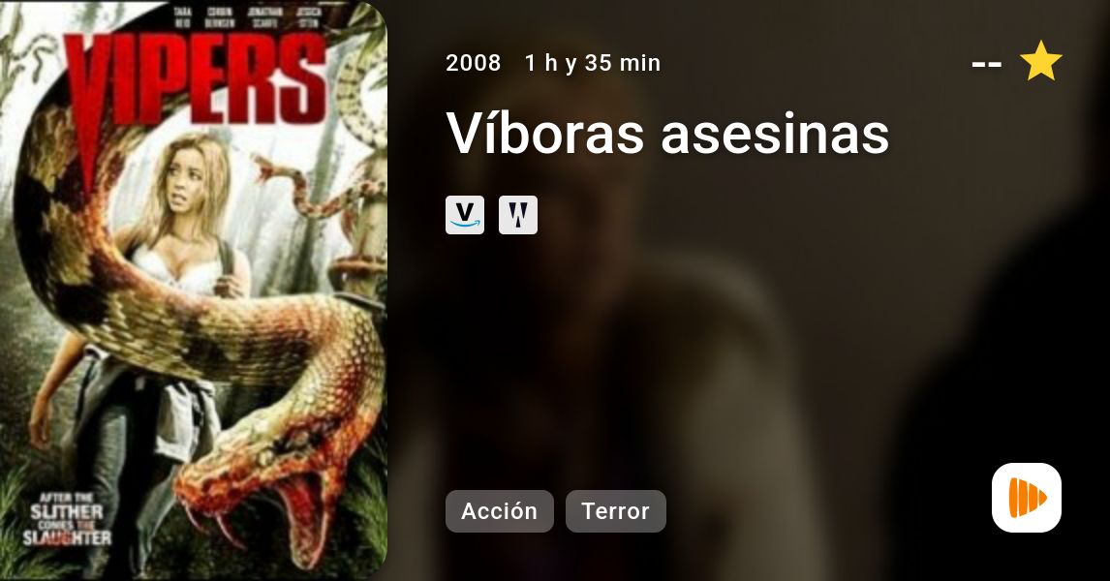Click the blonde woman's face on poster
The image size is (1110, 581).
pos(186,191)
